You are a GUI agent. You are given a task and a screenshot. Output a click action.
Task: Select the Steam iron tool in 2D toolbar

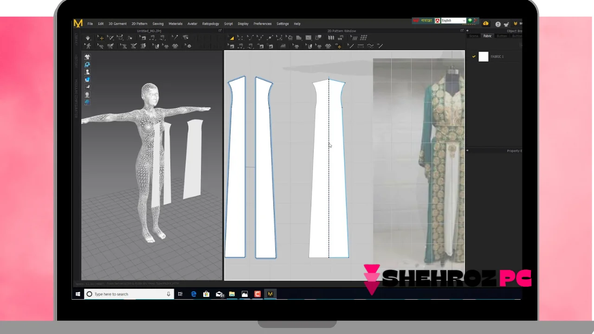[x=283, y=46]
